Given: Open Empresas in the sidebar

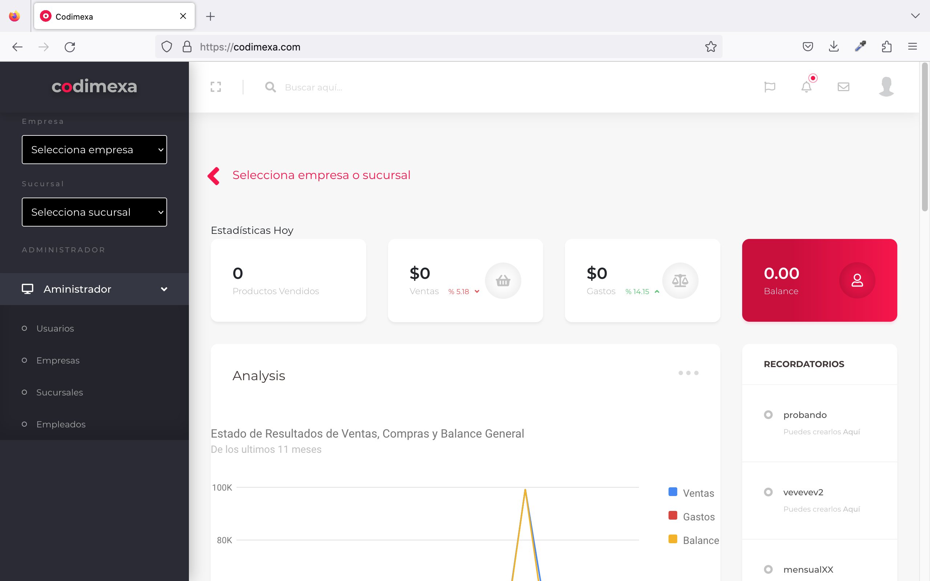Looking at the screenshot, I should coord(58,361).
